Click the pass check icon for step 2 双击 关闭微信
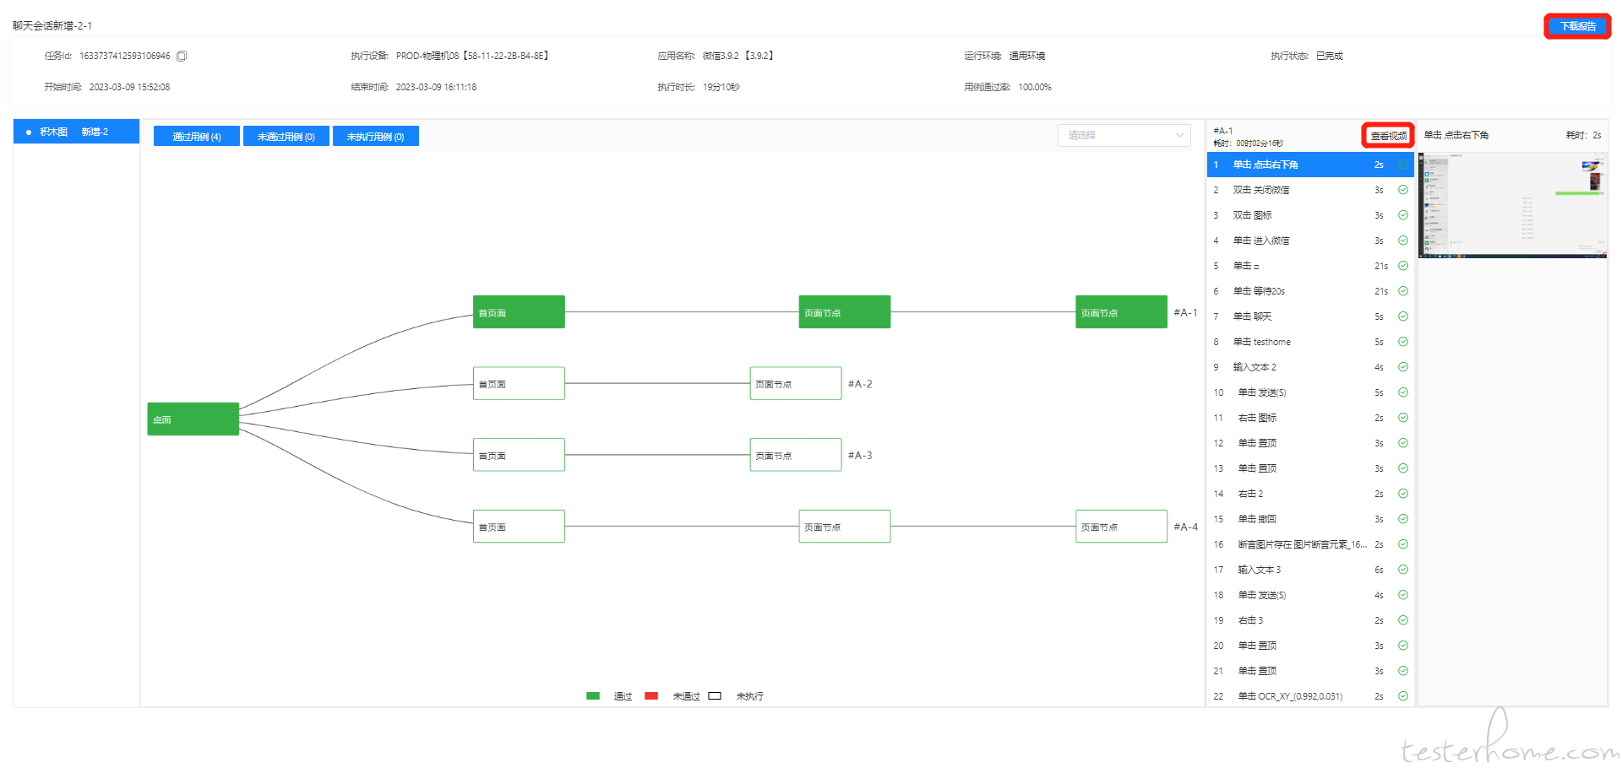 (x=1402, y=190)
